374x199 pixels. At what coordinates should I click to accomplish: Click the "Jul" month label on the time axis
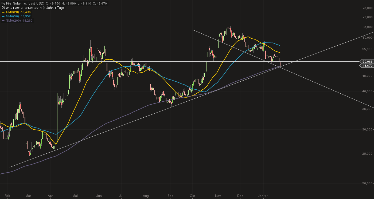pos(121,196)
